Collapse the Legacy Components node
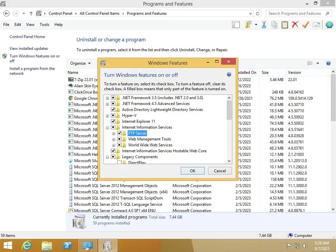336x252 pixels. click(x=107, y=157)
